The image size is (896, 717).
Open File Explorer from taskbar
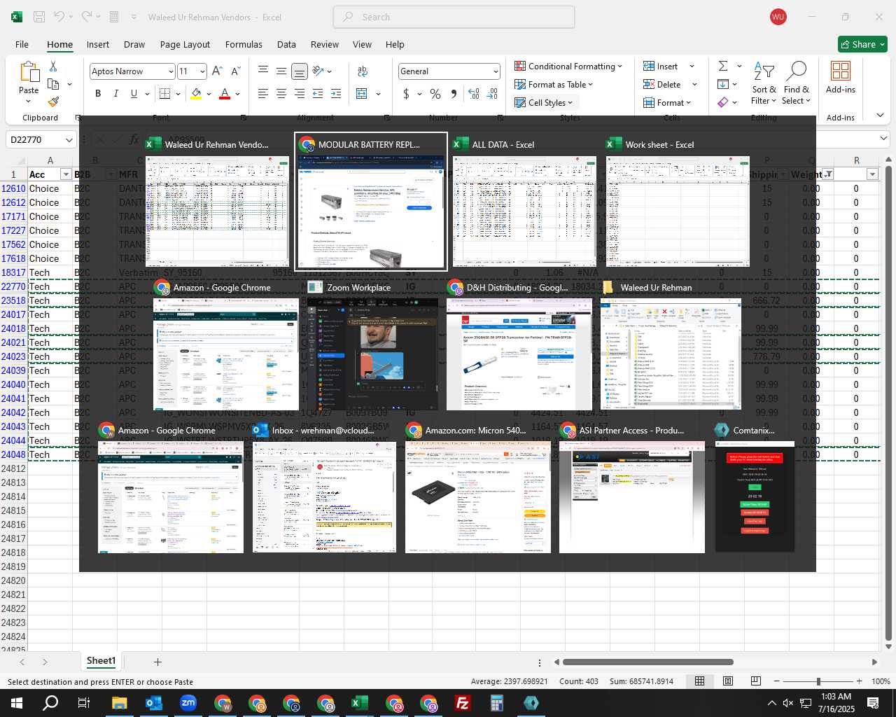[120, 703]
